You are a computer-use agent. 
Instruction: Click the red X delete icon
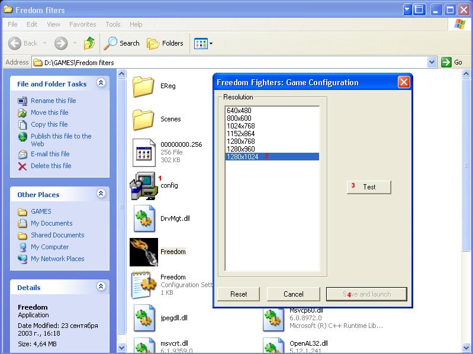point(22,166)
